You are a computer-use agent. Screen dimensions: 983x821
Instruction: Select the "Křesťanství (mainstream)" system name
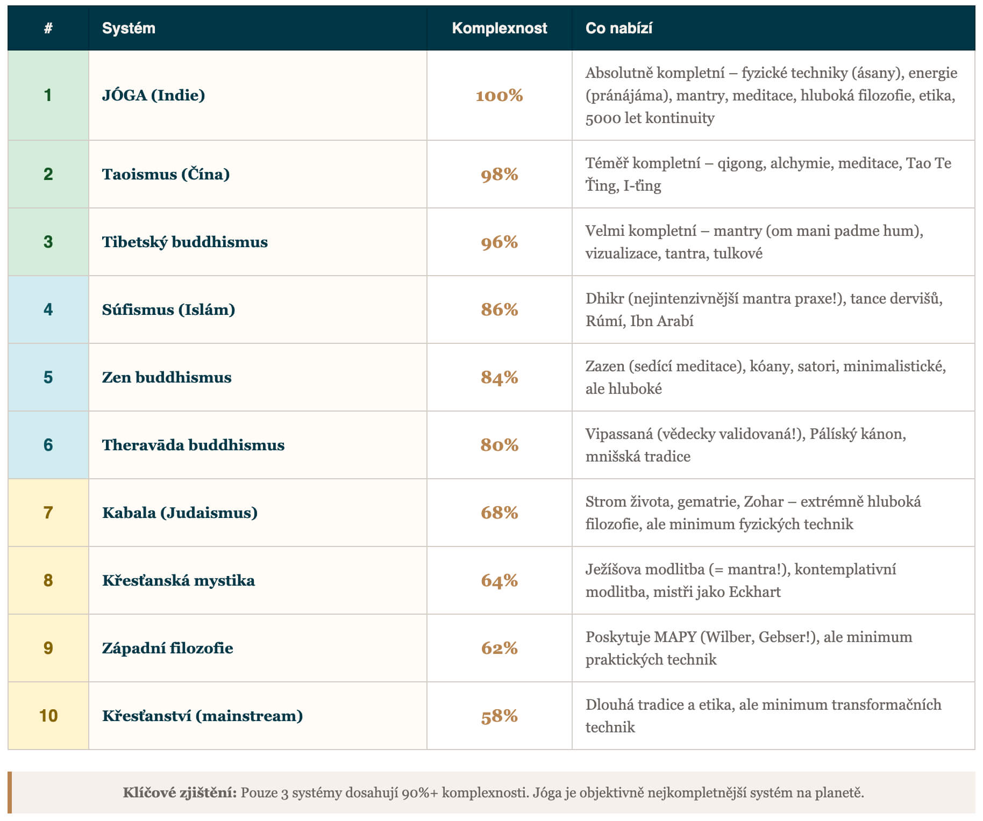202,716
